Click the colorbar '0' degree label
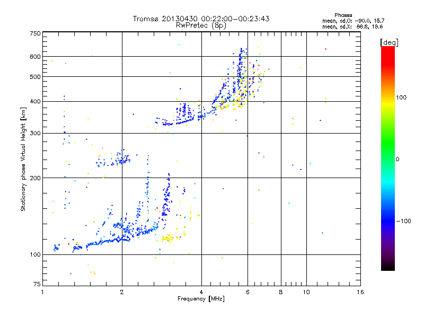 [x=397, y=160]
